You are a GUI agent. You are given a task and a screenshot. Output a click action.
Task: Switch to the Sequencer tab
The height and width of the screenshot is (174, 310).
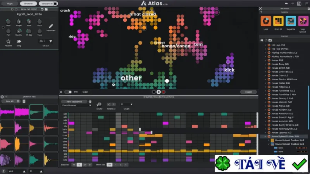47,3
